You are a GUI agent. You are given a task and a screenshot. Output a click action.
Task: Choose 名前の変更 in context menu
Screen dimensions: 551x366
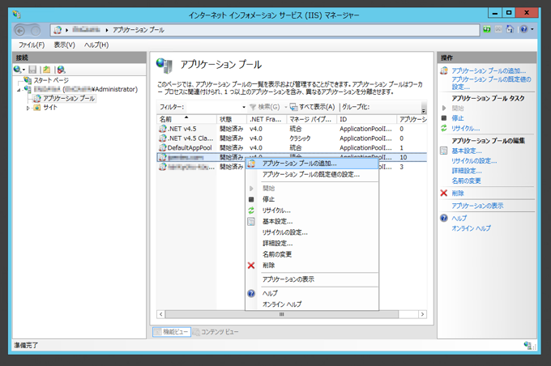312,254
